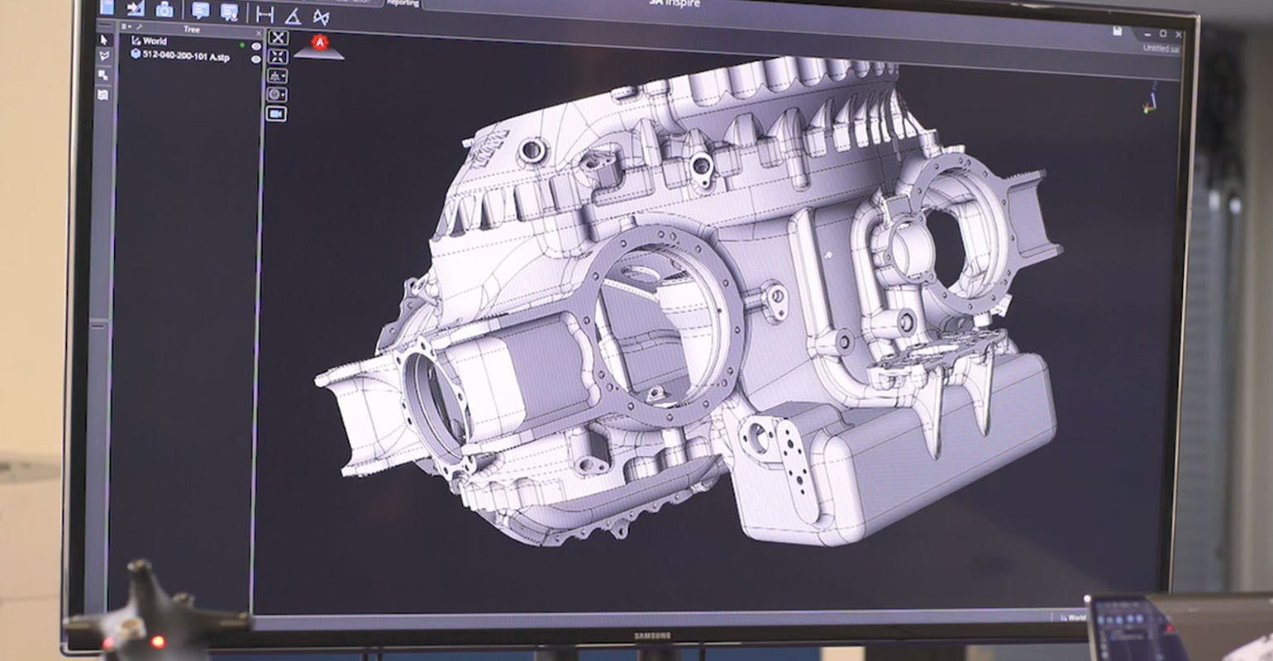Click the save icon in title bar
This screenshot has width=1273, height=661.
1118,31
